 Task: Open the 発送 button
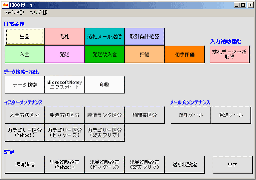[x=65, y=55]
